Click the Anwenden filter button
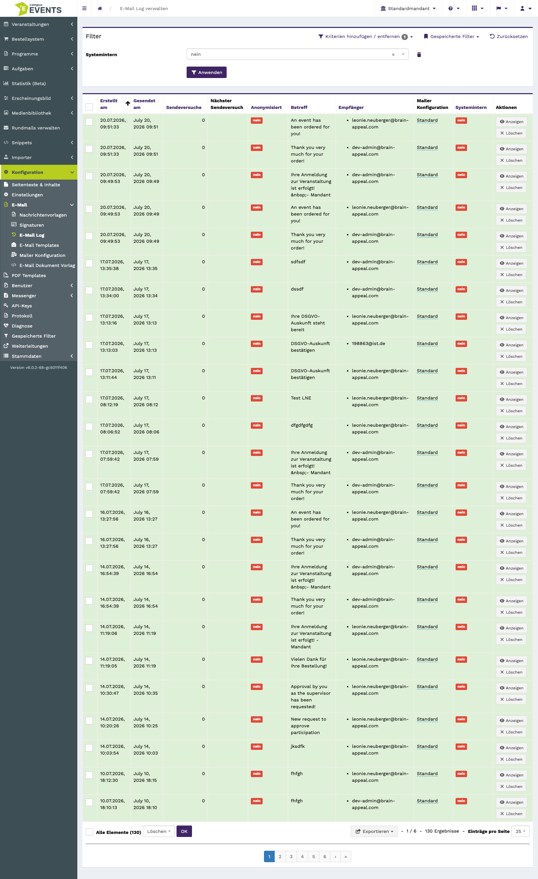Screen dimensions: 538x879 (x=206, y=72)
